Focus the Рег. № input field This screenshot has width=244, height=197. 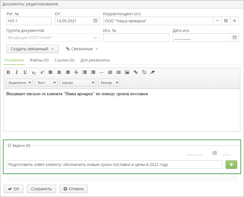tap(29, 21)
